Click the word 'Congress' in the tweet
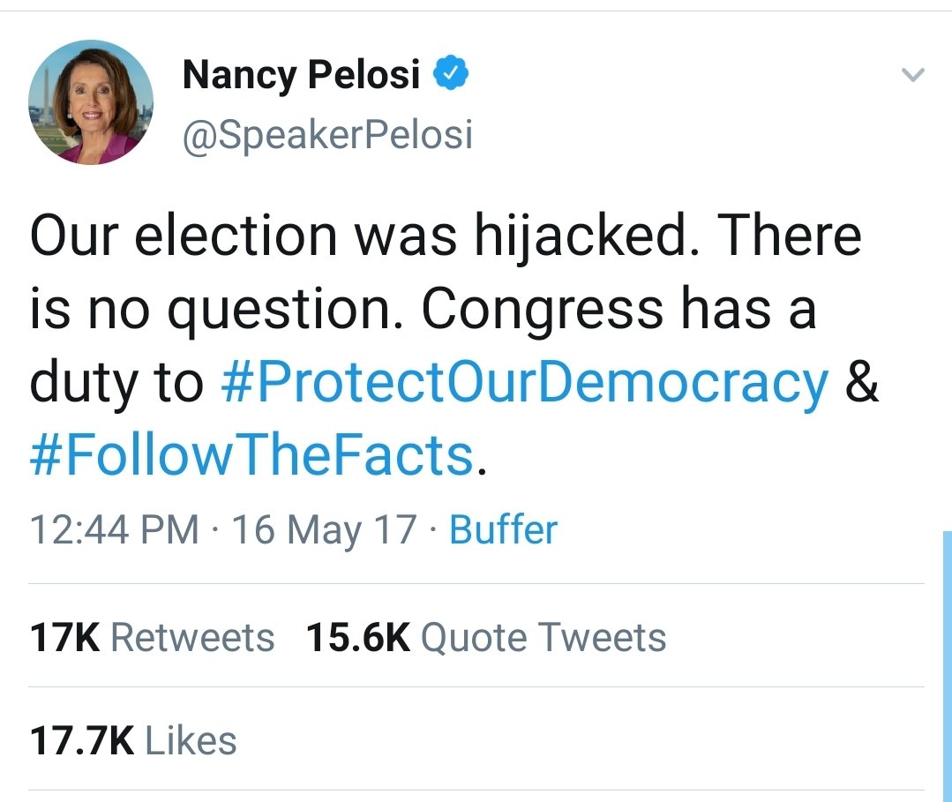The height and width of the screenshot is (802, 952). (x=541, y=309)
